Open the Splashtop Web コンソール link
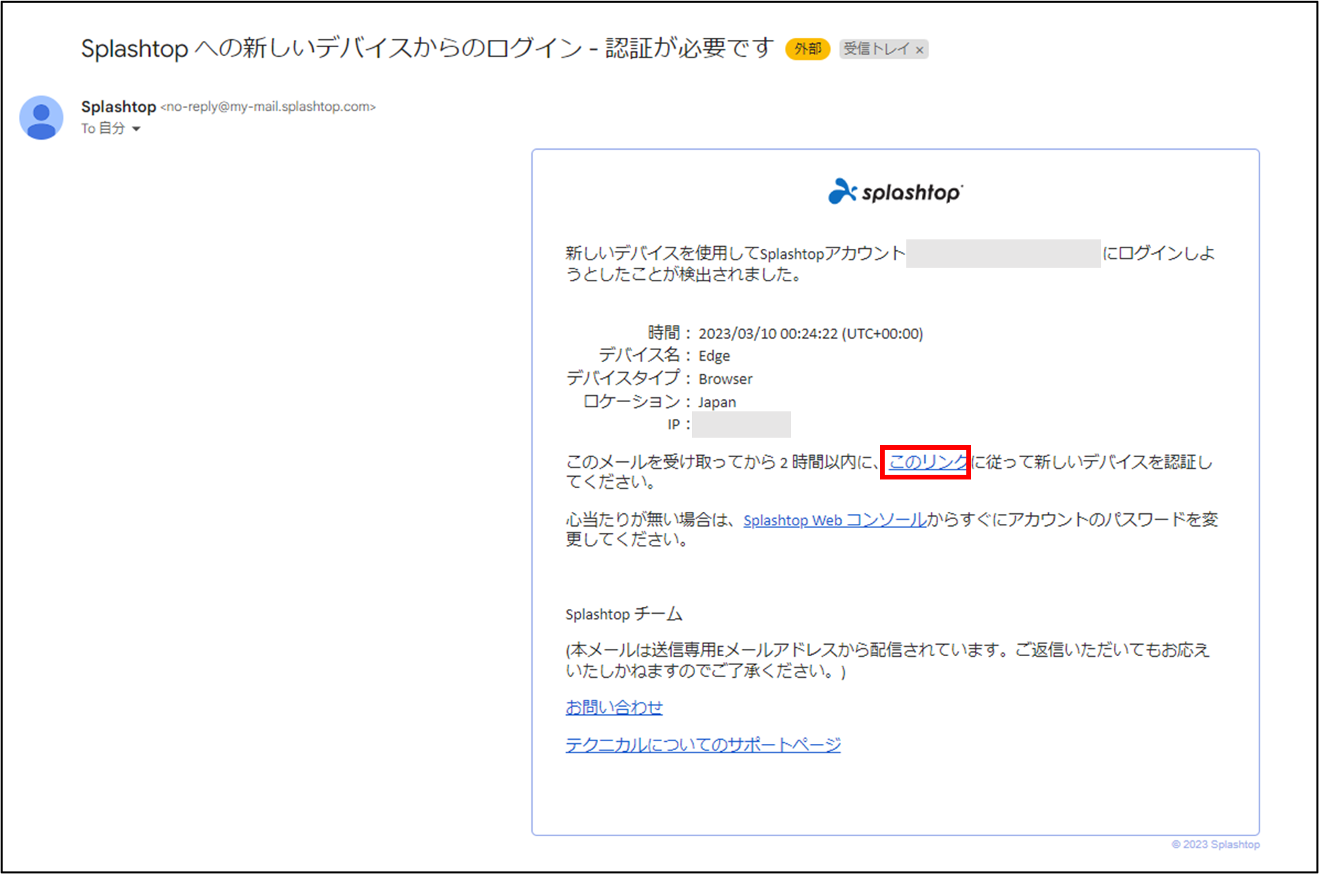Image resolution: width=1319 pixels, height=874 pixels. (835, 520)
